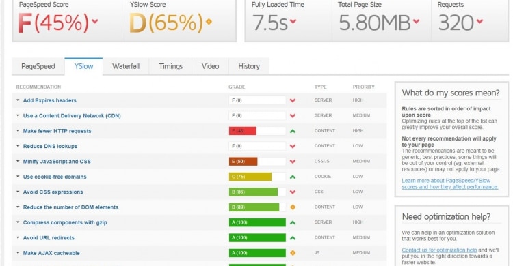Screen dimensions: 513x266
Task: Click the red arrow beside Requests count
Action: pyautogui.click(x=479, y=22)
